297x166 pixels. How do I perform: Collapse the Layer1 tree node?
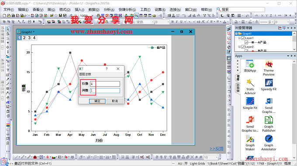coord(239,38)
